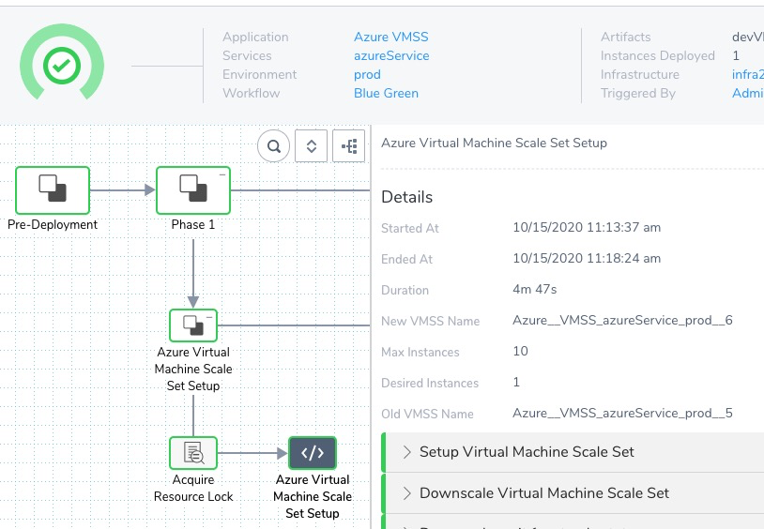Viewport: 764px width, 529px height.
Task: Select the Azure VMSS Setup group node icon
Action: (193, 325)
